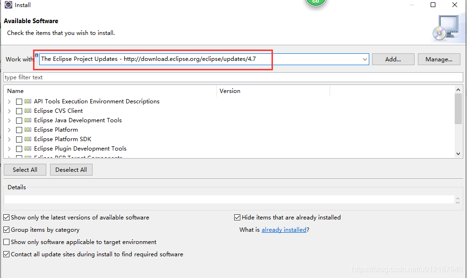
Task: Select the Eclipse CVS Client row text
Action: 59,111
